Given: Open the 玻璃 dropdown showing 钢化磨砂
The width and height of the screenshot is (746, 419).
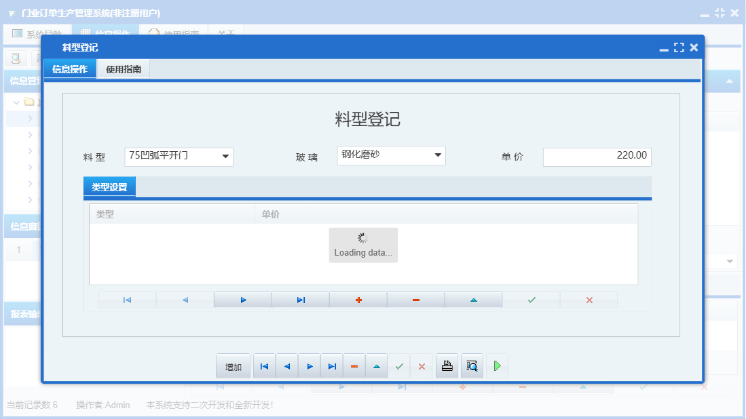Looking at the screenshot, I should click(438, 155).
